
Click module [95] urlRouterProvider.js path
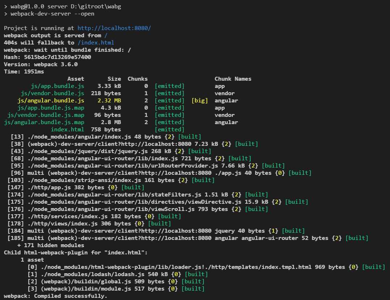(123, 165)
